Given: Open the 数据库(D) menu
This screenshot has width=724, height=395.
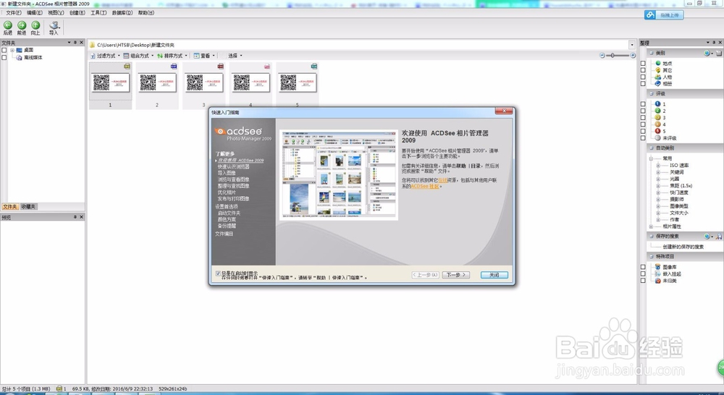Looking at the screenshot, I should click(x=122, y=13).
